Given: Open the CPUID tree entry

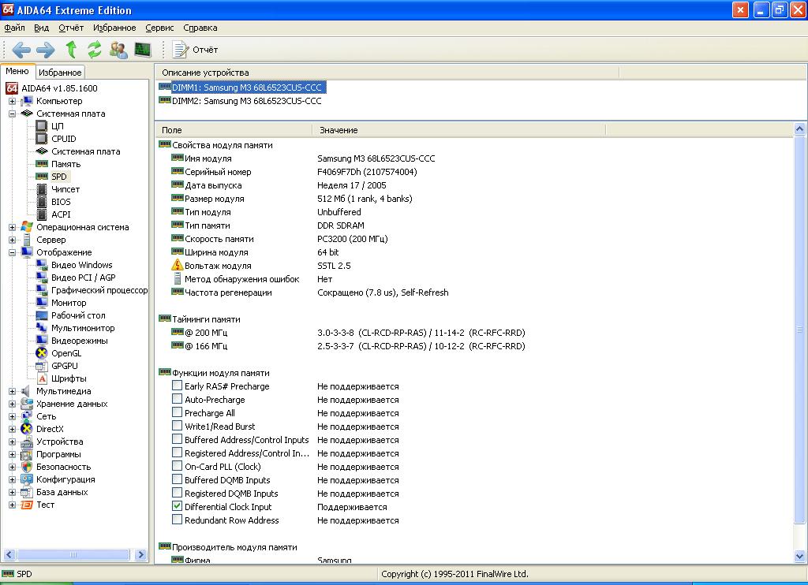Looking at the screenshot, I should click(63, 139).
